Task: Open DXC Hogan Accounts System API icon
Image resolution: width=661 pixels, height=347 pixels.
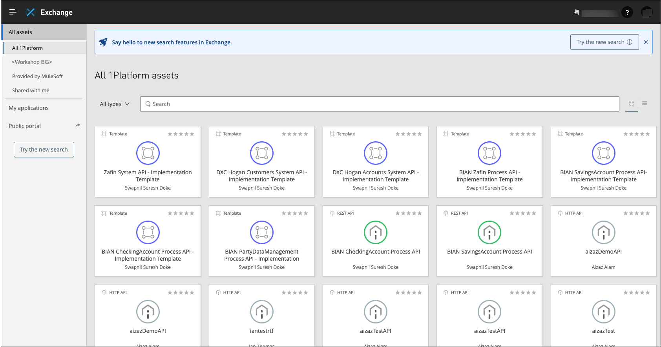Action: [376, 153]
